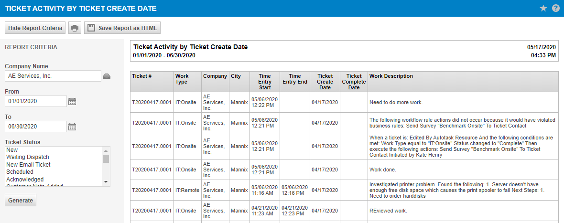Viewport: 564px width, 223px height.
Task: Click Hide Report Criteria button
Action: click(x=35, y=28)
